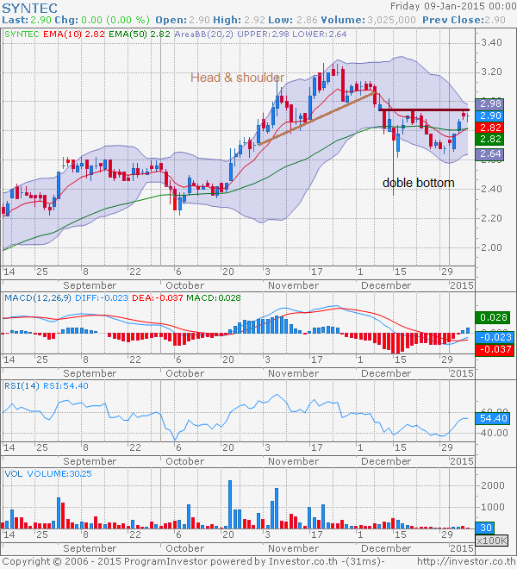The height and width of the screenshot is (569, 517).
Task: Click the VOLUME:3025 label
Action: [x=59, y=474]
